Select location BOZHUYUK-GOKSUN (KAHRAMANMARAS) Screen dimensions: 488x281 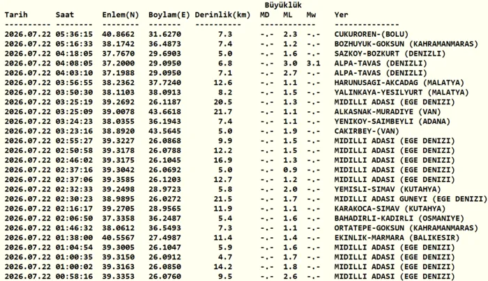point(406,44)
